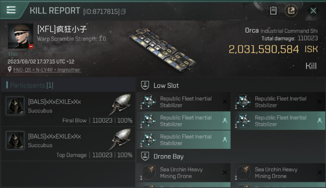Tap the Final Blow Succubus ship icon
326x188 pixels.
[x=121, y=105]
